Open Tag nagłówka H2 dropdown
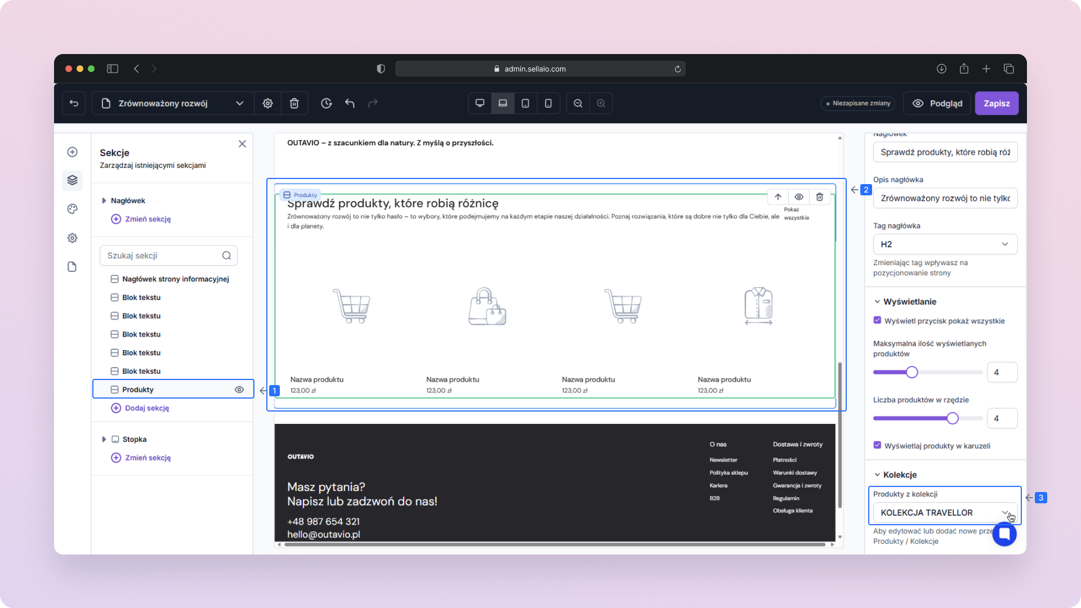 (945, 244)
